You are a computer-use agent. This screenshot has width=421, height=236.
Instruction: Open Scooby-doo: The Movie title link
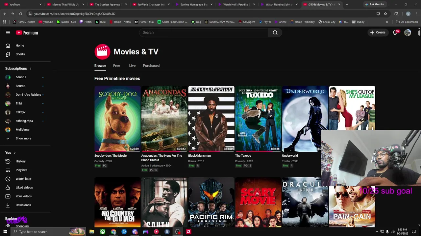coord(111,156)
